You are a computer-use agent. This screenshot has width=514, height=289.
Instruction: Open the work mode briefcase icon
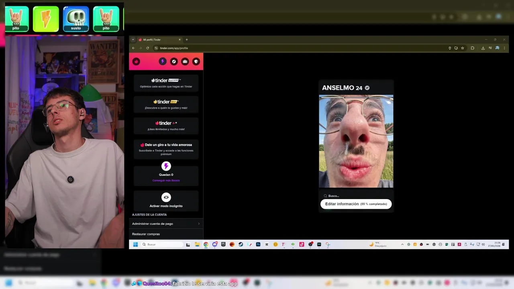[x=185, y=61]
